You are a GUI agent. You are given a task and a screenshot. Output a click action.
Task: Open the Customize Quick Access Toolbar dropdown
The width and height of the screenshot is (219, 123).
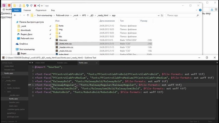[42, 6]
